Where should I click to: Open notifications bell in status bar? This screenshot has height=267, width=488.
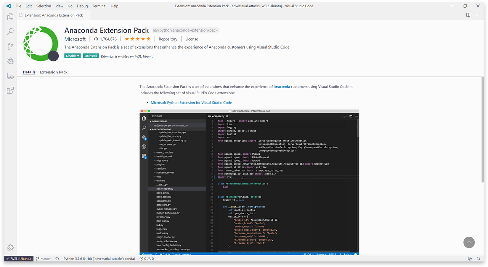pyautogui.click(x=478, y=259)
